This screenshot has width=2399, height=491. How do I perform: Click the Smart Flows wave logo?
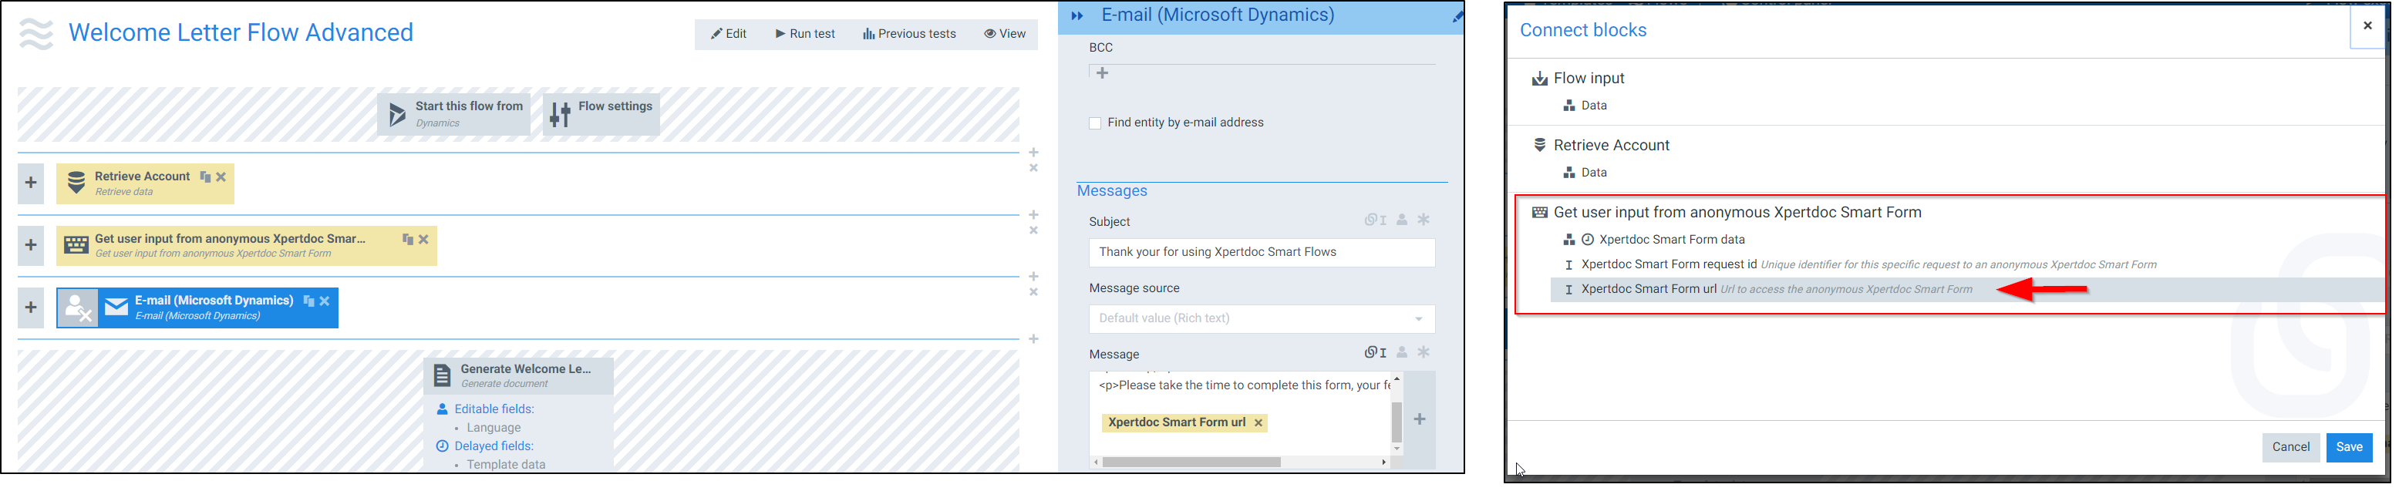[36, 34]
